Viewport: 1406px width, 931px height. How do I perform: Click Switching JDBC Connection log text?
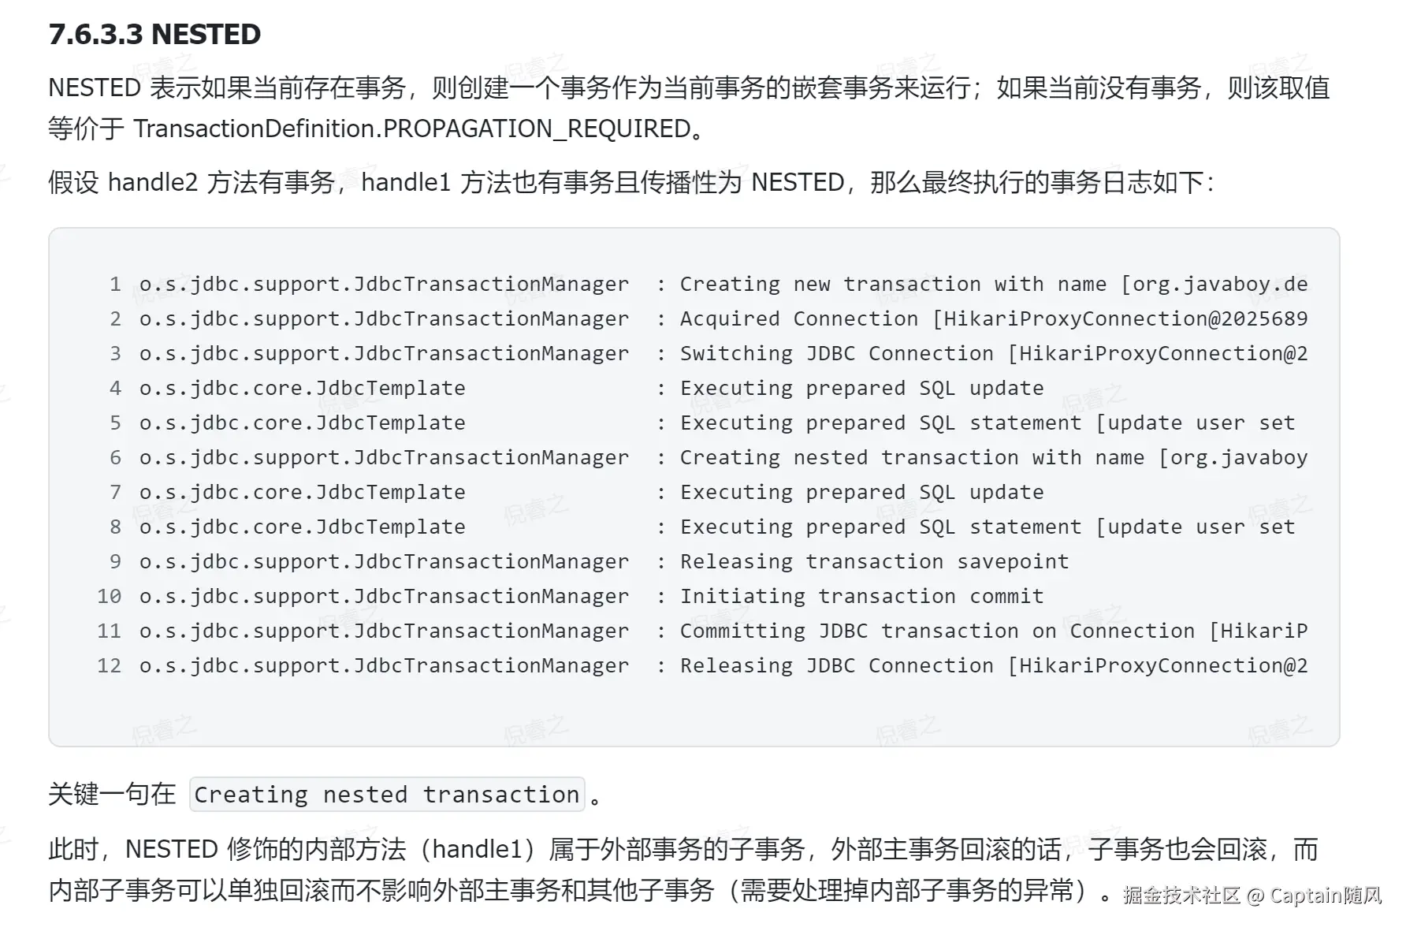(x=993, y=353)
